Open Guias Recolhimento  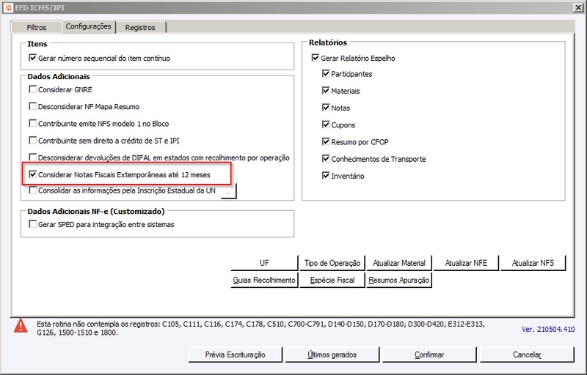click(x=264, y=280)
